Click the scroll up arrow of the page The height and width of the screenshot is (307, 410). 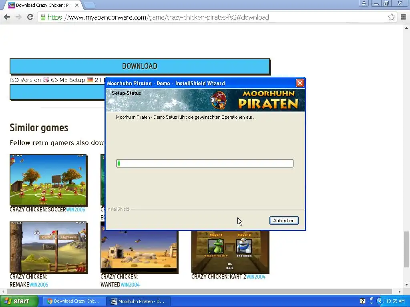tap(406, 28)
